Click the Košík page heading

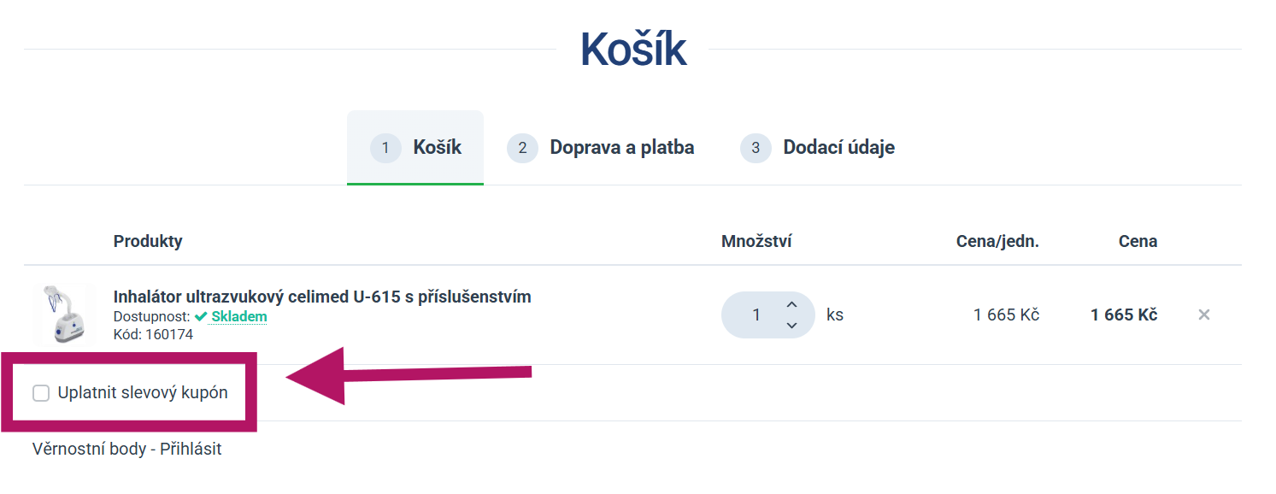point(633,50)
